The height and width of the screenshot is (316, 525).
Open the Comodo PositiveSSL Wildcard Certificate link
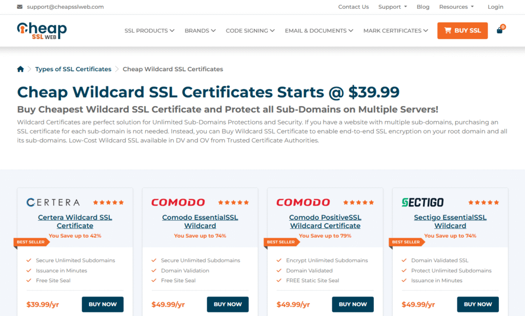click(x=325, y=221)
